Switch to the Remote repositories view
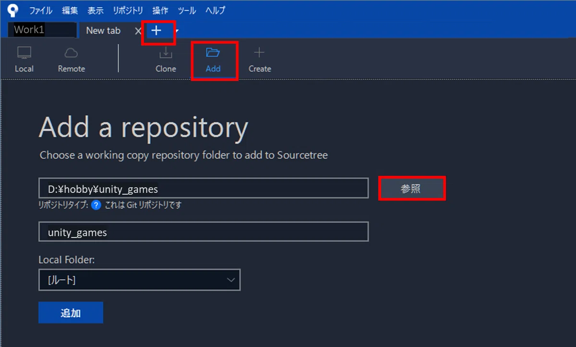The width and height of the screenshot is (576, 347). pos(71,60)
